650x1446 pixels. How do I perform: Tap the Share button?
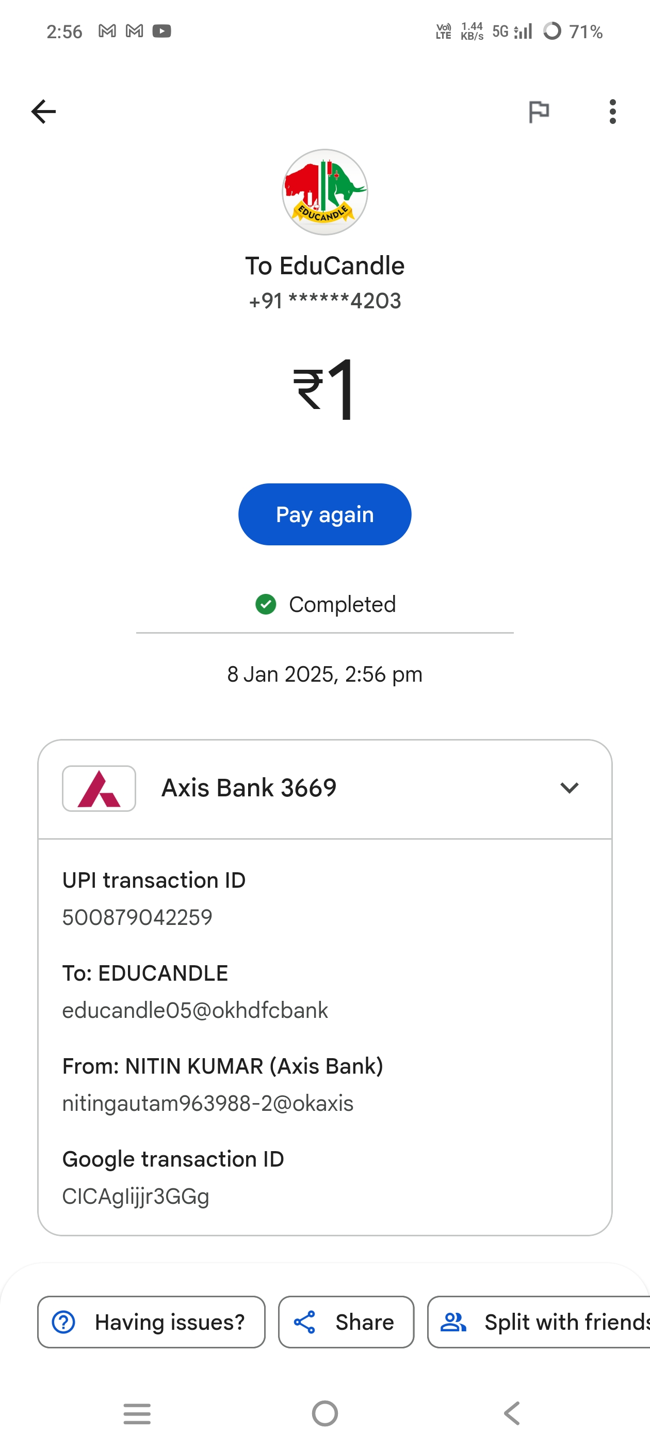point(346,1322)
